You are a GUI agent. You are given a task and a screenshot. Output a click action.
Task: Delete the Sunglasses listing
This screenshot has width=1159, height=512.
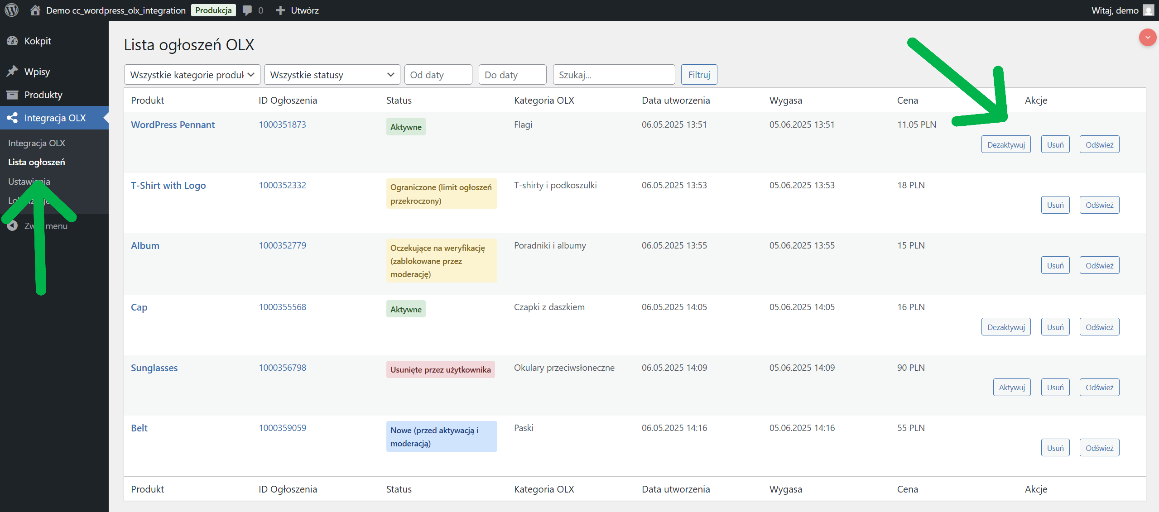pos(1055,388)
